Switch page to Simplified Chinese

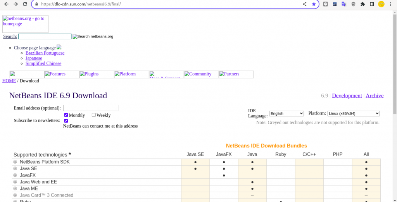click(x=43, y=63)
